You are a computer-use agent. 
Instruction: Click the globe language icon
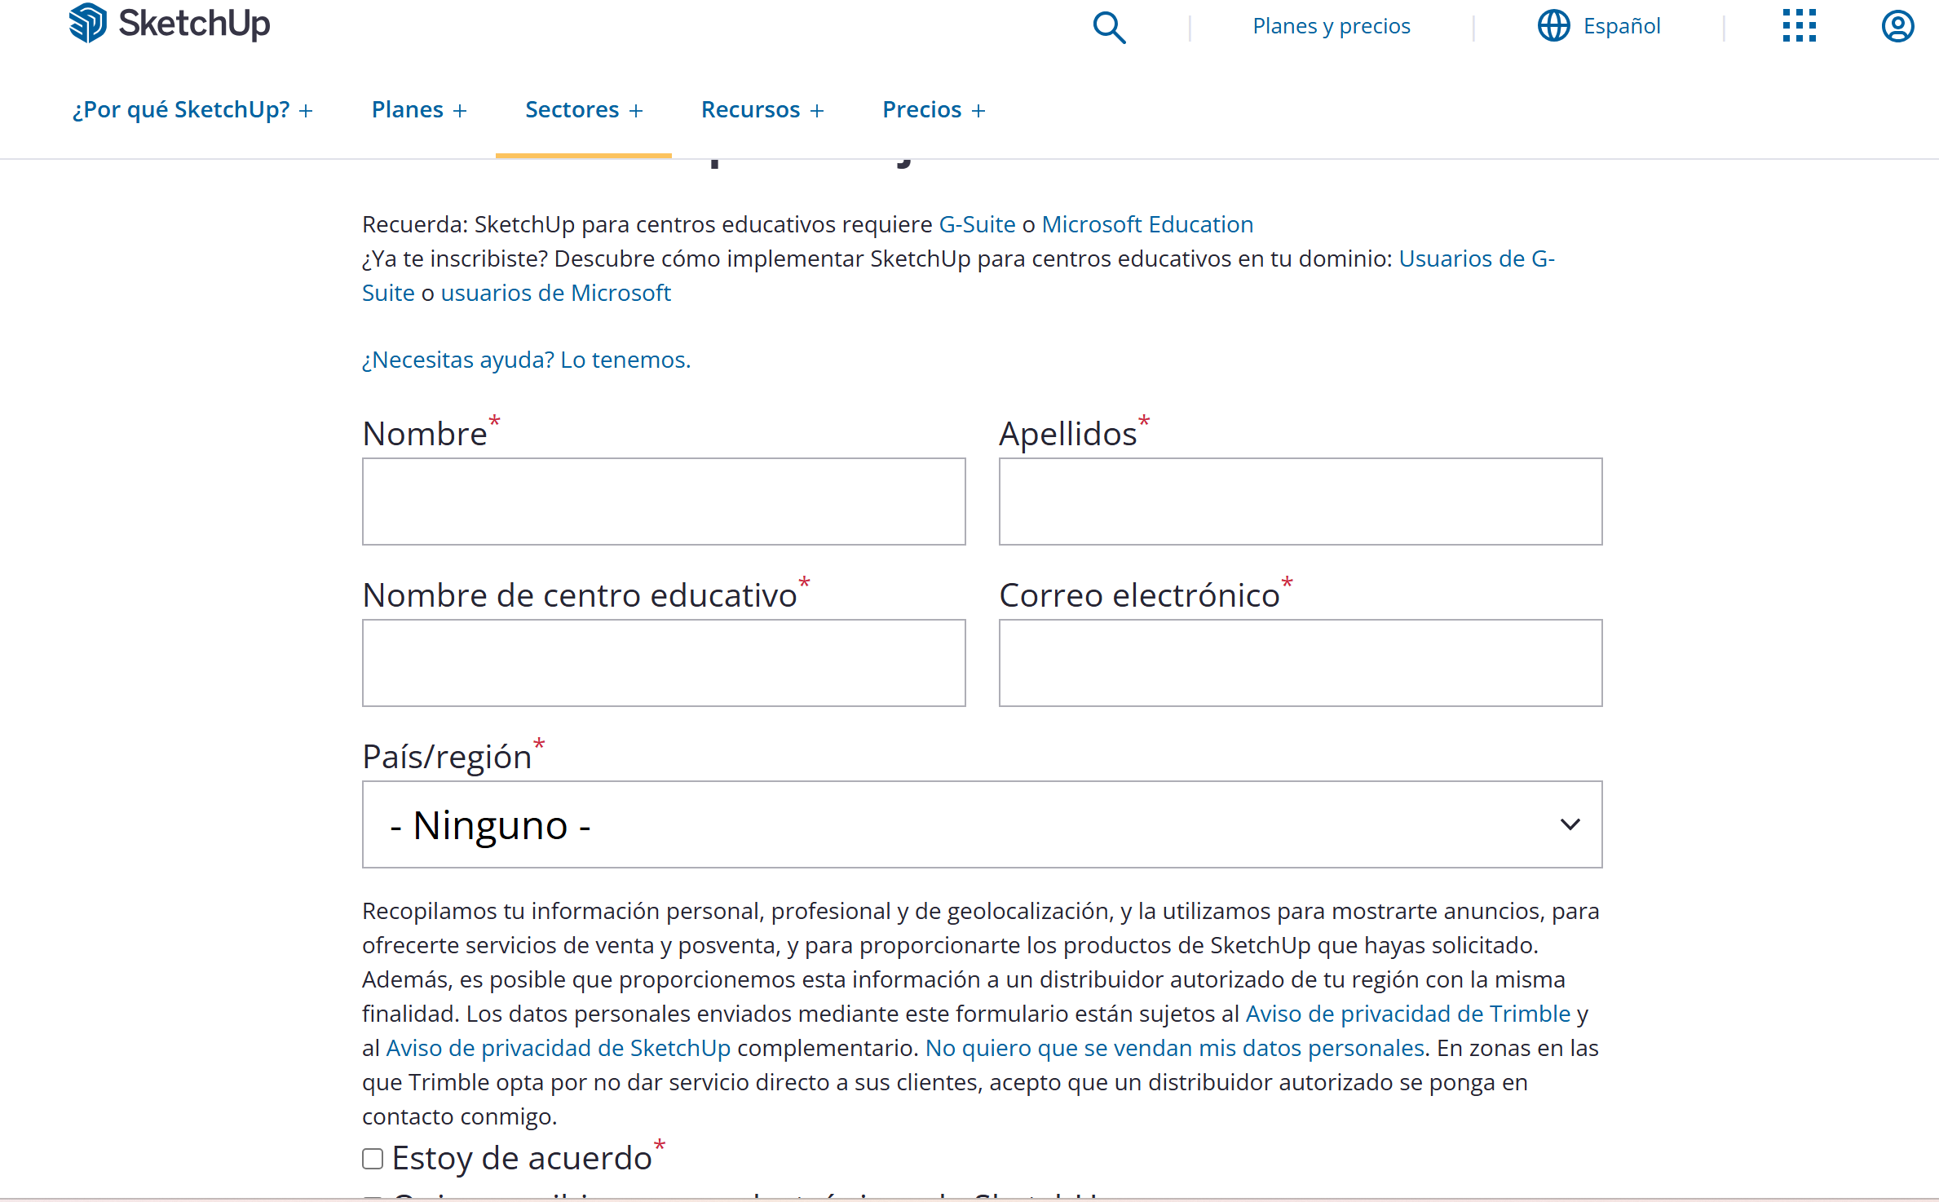pyautogui.click(x=1553, y=26)
